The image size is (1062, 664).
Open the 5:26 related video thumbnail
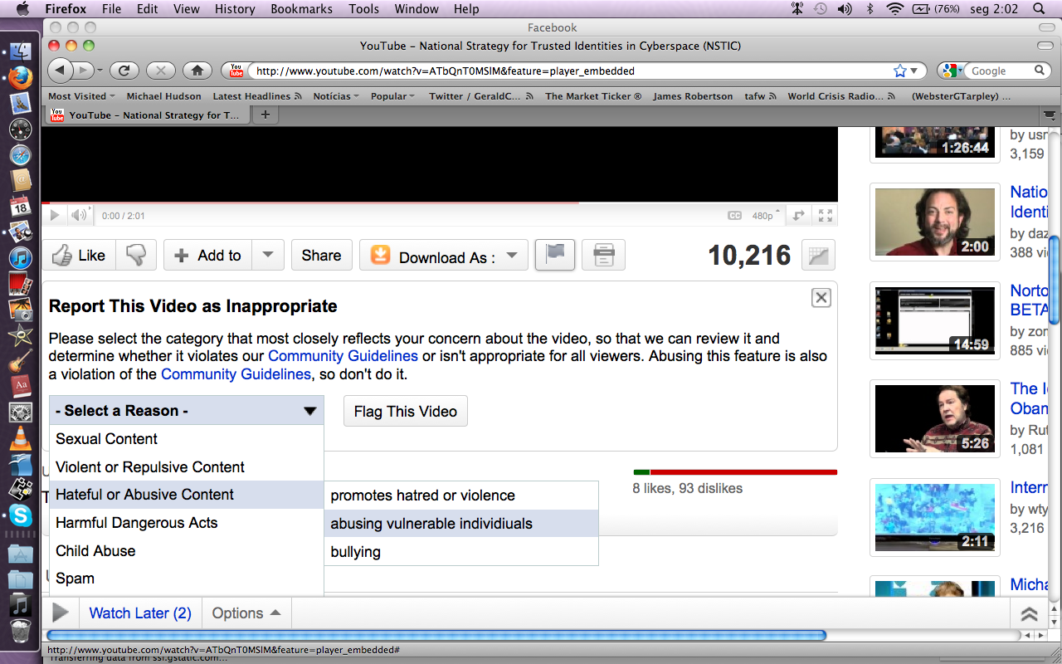[x=935, y=418]
